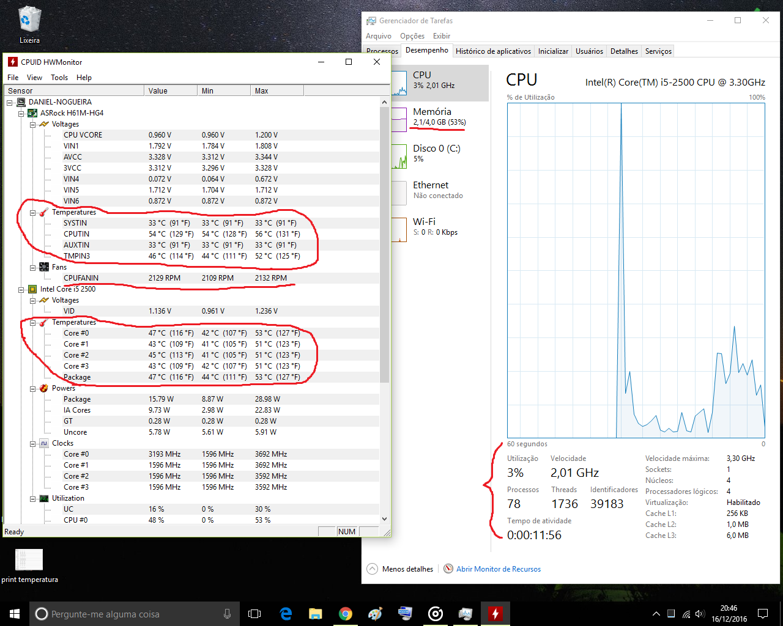Viewport: 783px width, 626px height.
Task: Open the Exibir menu in Task Manager
Action: pyautogui.click(x=442, y=36)
